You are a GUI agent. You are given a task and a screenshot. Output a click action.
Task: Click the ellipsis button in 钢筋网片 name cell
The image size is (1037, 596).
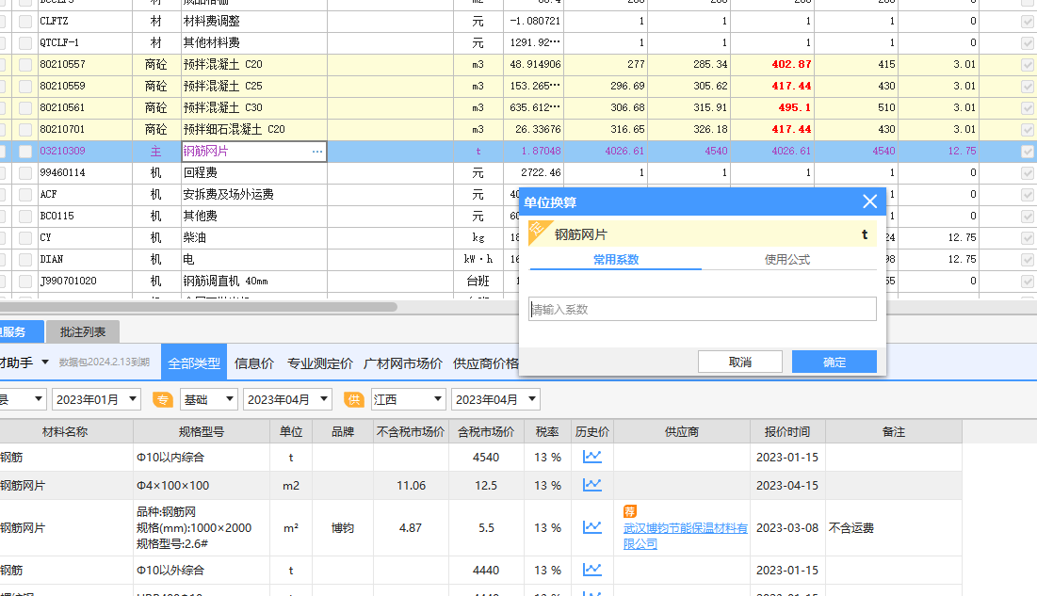317,152
